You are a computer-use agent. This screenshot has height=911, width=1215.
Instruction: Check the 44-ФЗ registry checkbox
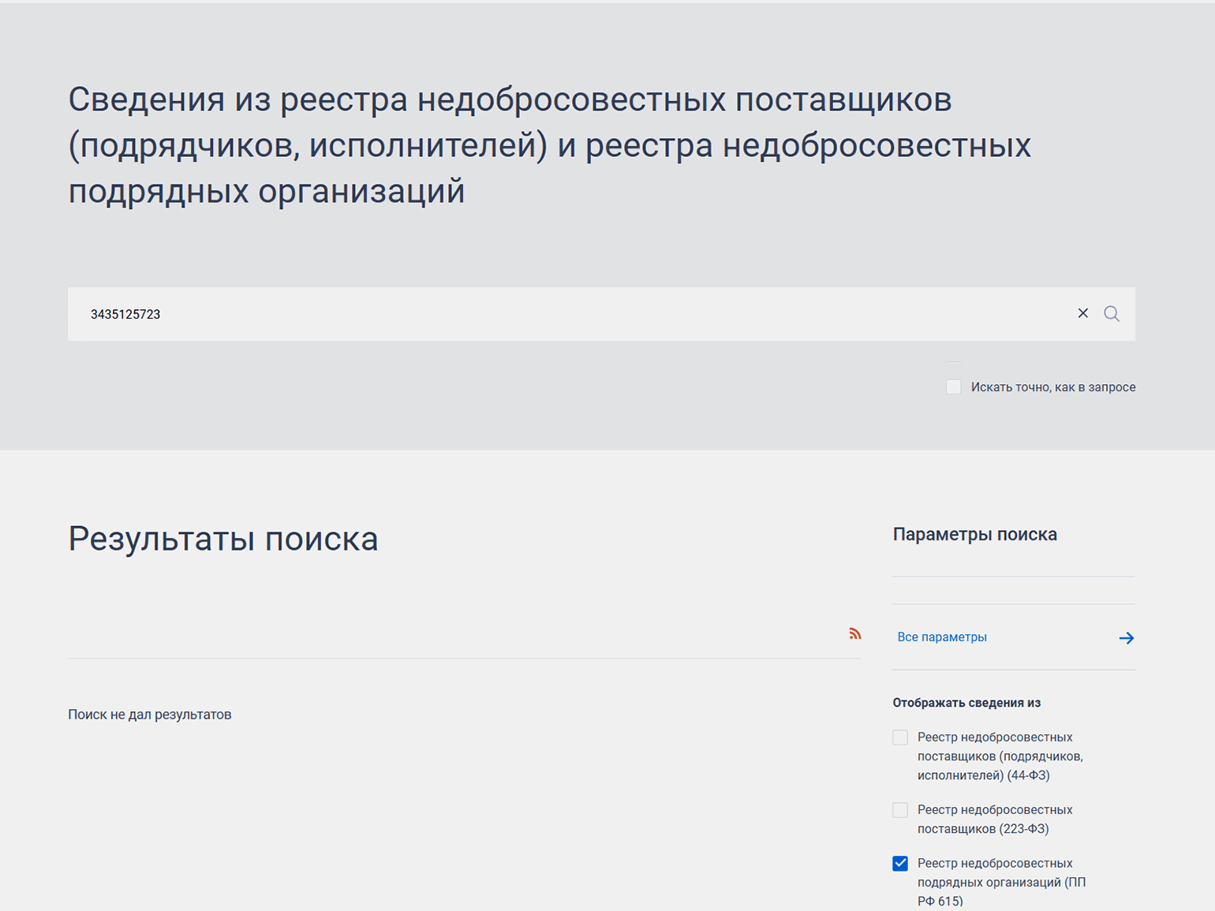coord(900,737)
